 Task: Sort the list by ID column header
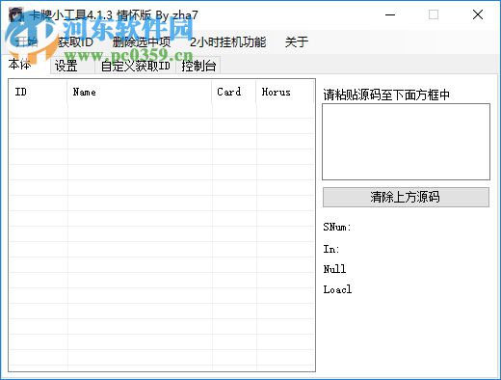pyautogui.click(x=38, y=92)
